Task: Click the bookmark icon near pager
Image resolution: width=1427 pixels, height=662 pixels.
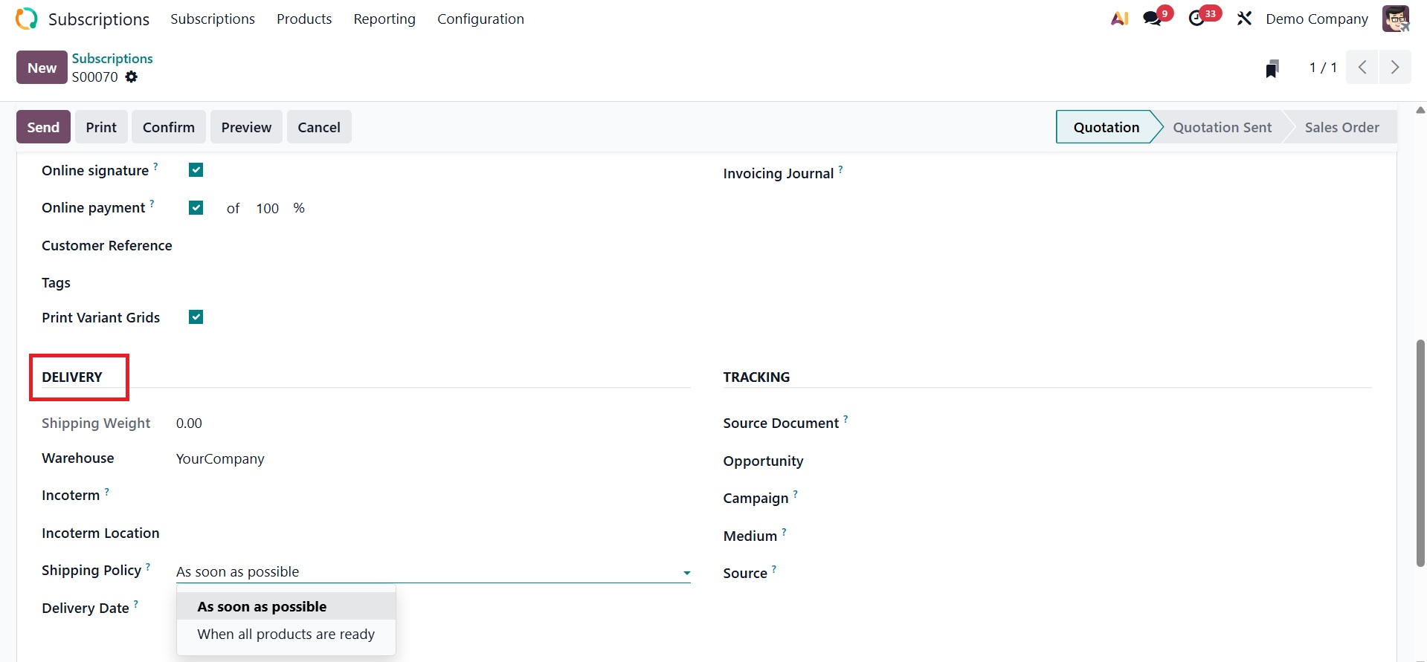Action: click(x=1272, y=68)
